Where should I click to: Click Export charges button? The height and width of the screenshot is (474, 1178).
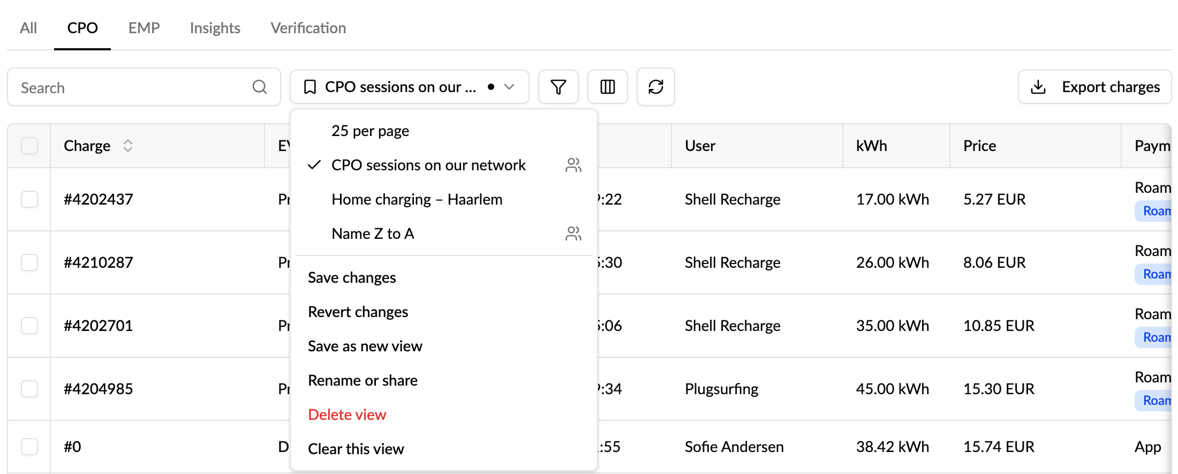(x=1094, y=87)
